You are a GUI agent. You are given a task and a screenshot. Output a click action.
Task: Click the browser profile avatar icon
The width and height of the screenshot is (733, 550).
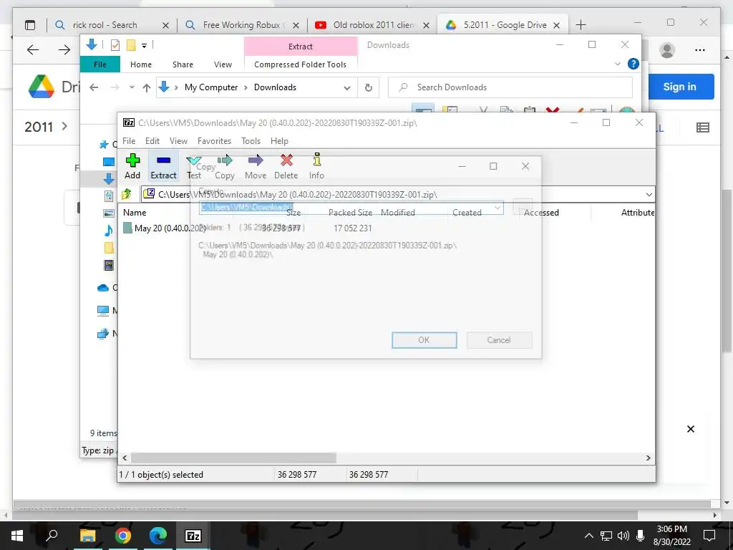point(667,50)
